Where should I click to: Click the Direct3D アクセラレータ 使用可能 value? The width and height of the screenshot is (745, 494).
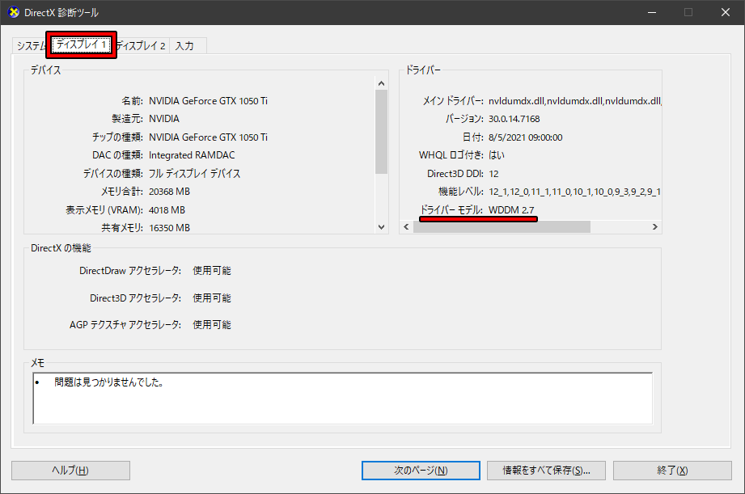point(212,298)
